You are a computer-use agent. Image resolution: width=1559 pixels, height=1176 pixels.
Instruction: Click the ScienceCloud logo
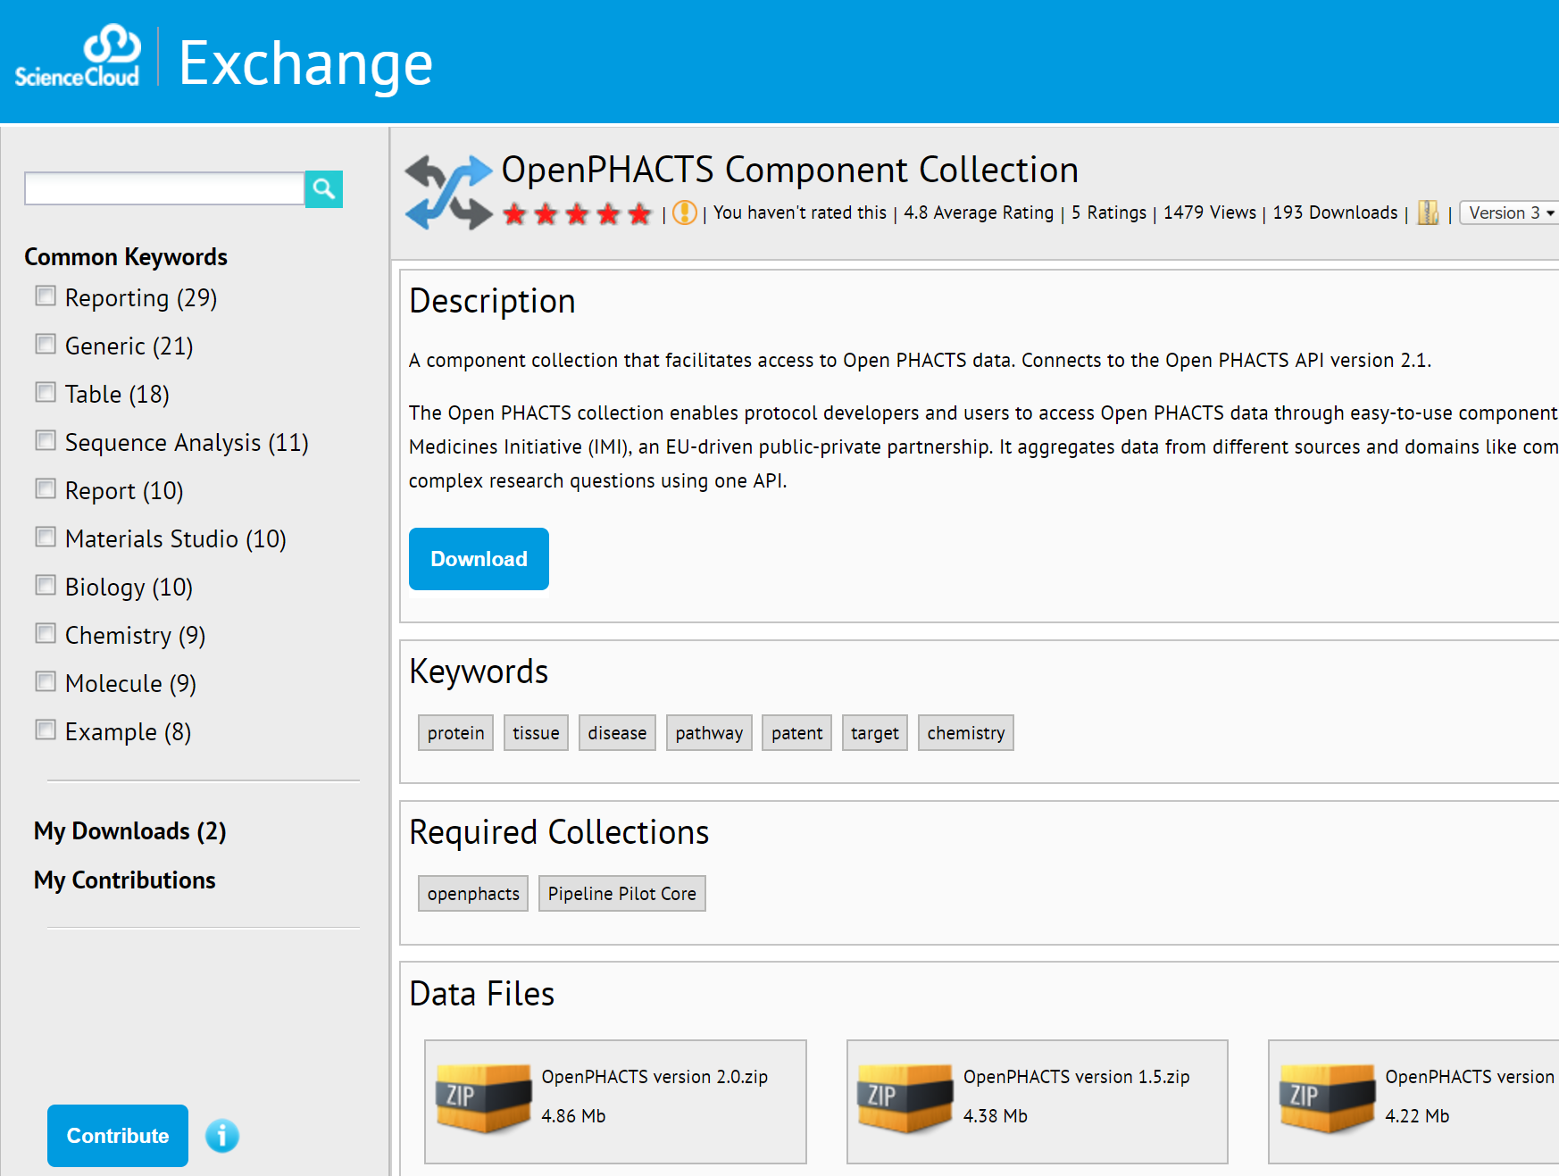(x=78, y=56)
